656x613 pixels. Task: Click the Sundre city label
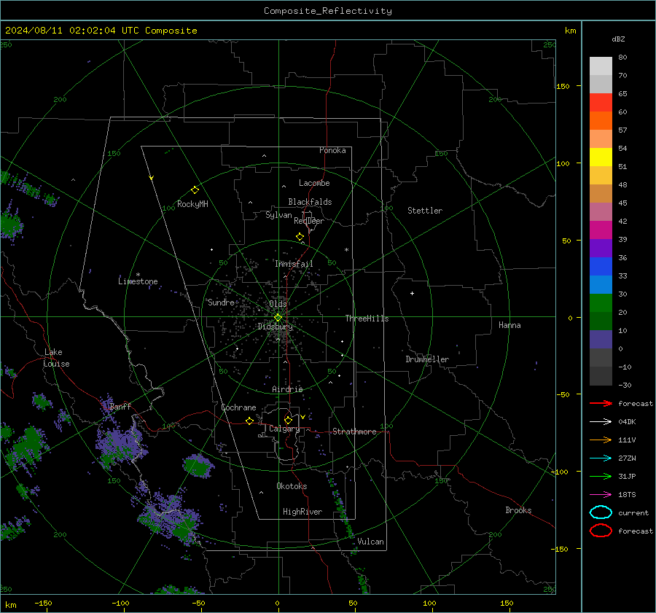point(221,302)
